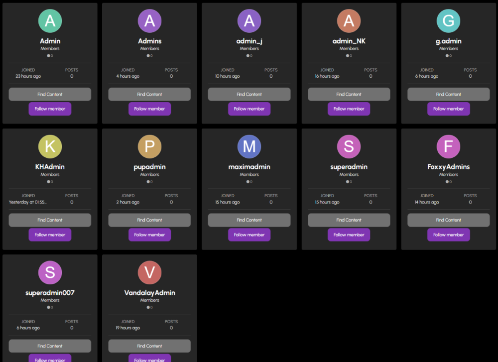Follow member superadmin

pos(349,235)
